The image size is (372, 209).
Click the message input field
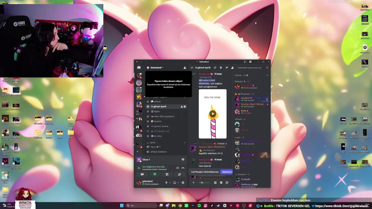coord(205,183)
